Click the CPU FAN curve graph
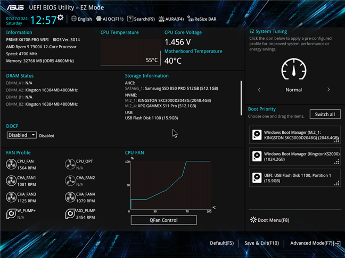Image resolution: width=345 pixels, height=258 pixels. click(x=171, y=185)
